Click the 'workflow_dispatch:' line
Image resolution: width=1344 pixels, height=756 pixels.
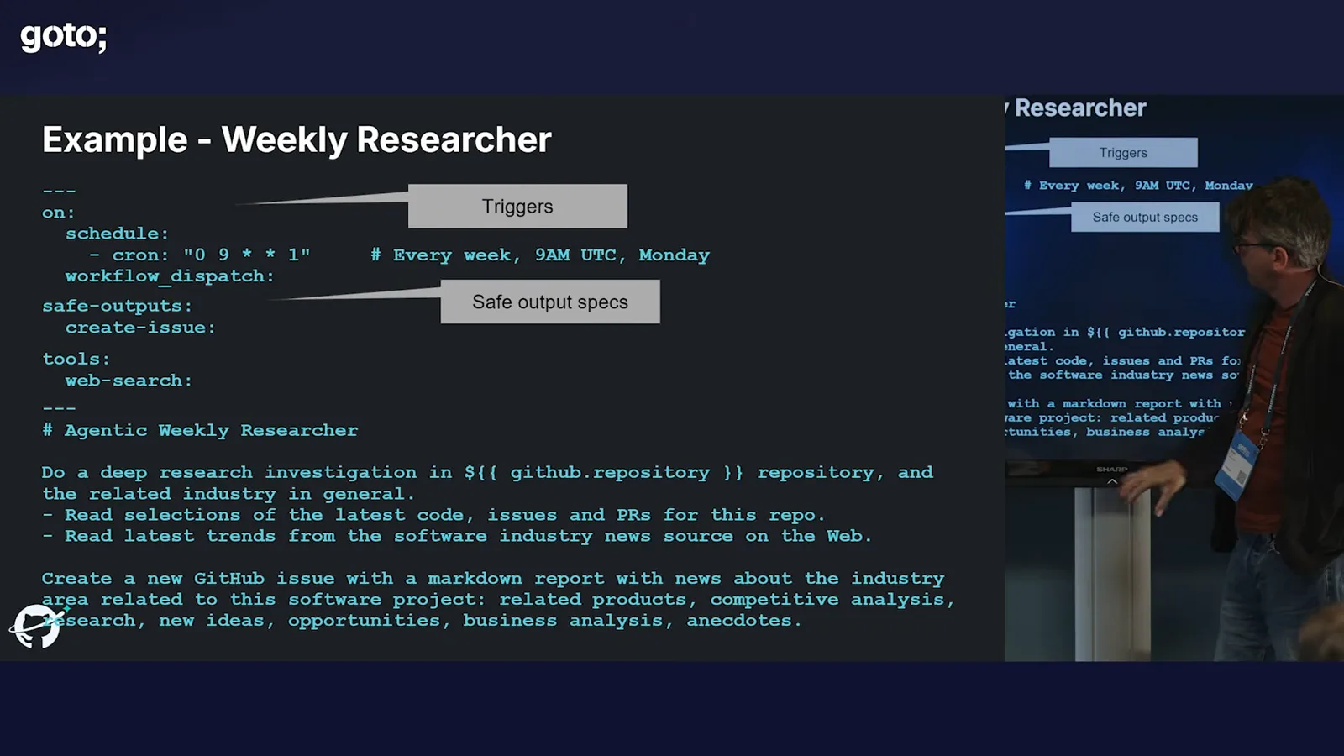click(170, 276)
